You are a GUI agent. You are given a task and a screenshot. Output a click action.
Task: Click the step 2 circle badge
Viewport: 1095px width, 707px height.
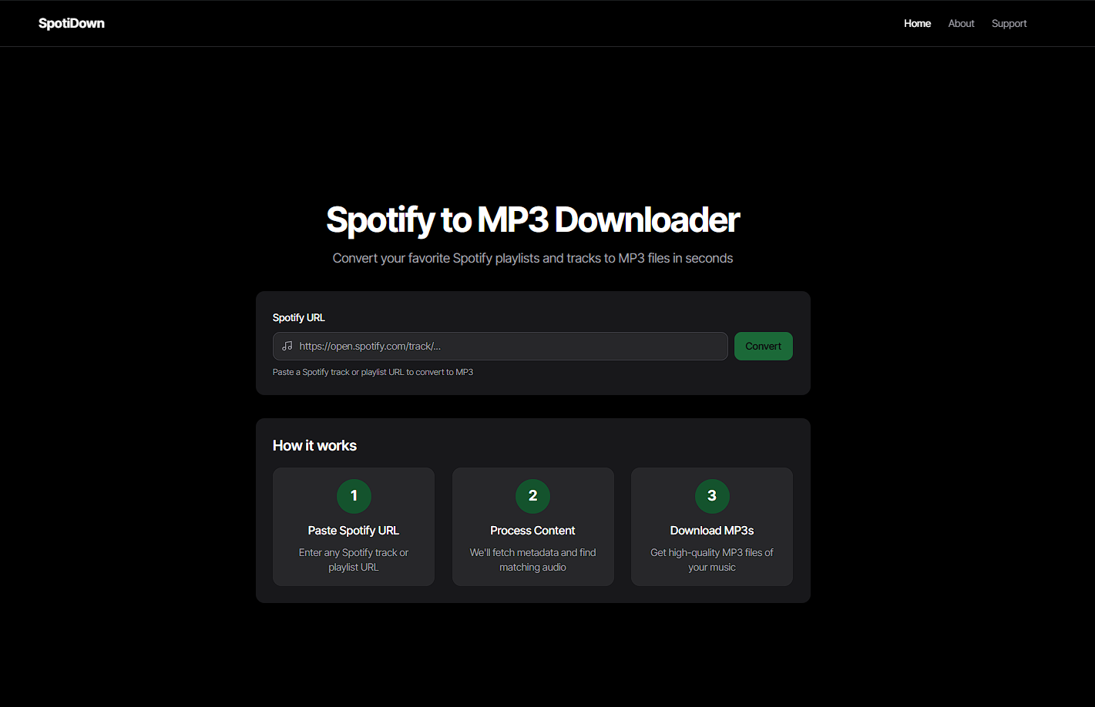point(532,496)
